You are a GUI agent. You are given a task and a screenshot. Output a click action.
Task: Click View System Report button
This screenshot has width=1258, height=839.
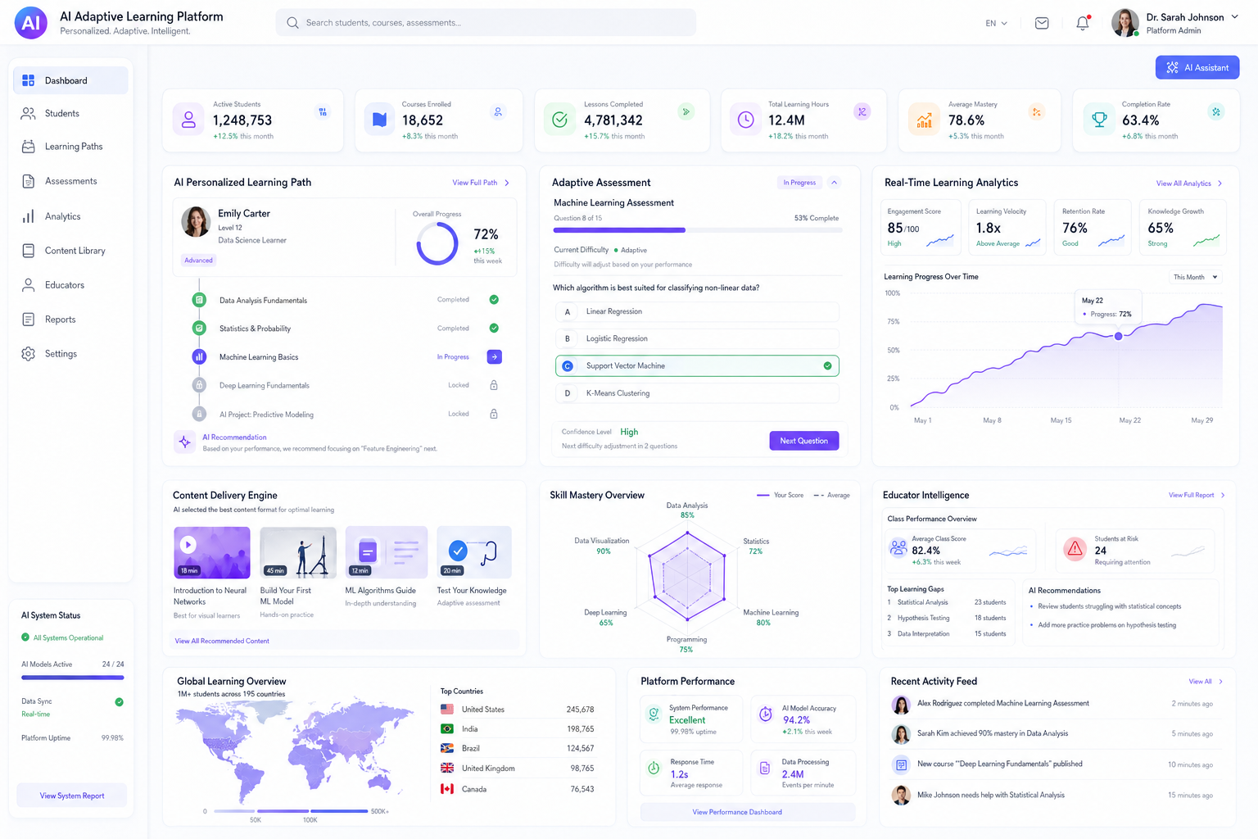(72, 796)
